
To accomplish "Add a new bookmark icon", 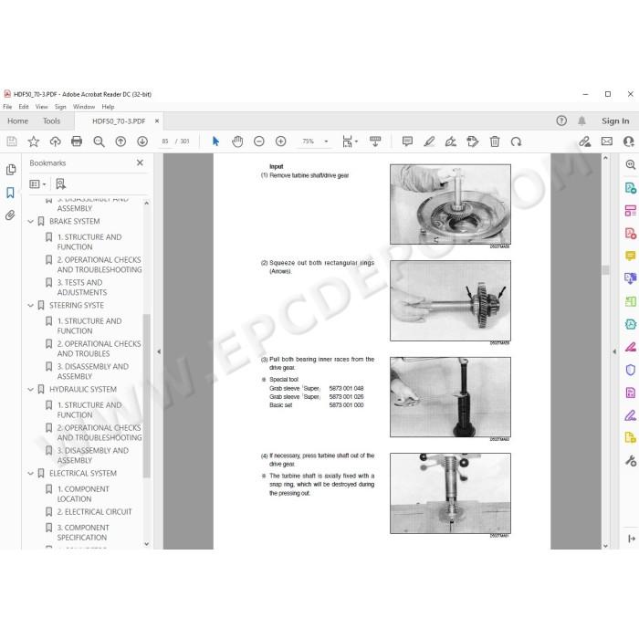I will tap(60, 184).
